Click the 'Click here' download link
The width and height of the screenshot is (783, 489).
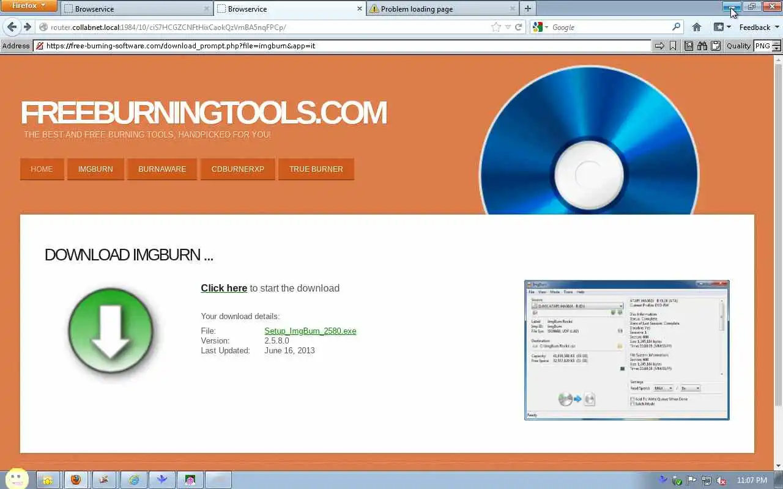pyautogui.click(x=224, y=289)
